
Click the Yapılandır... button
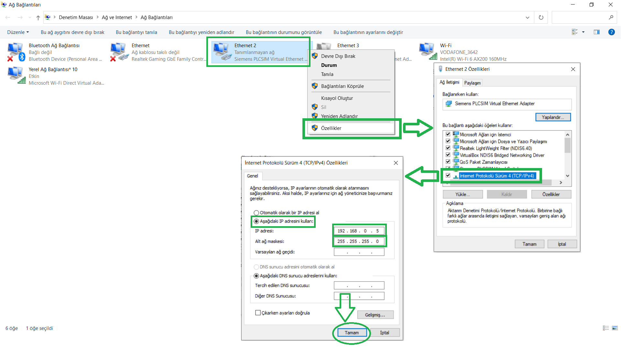[553, 117]
